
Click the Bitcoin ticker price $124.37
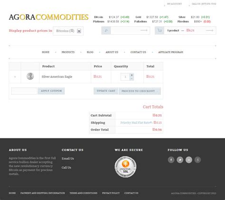[114, 17]
